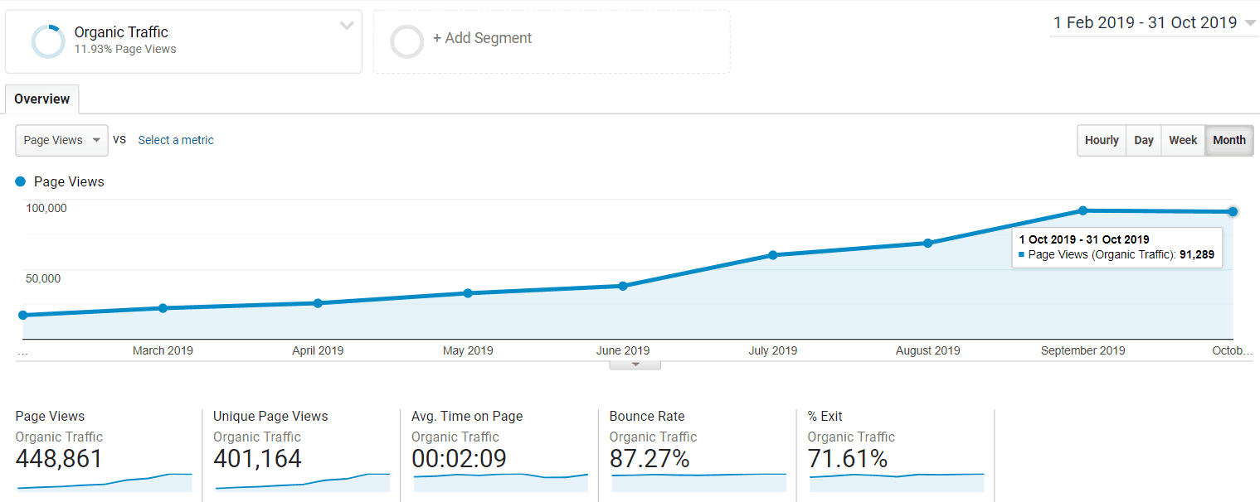Click the 50,000 y-axis label

tap(43, 278)
